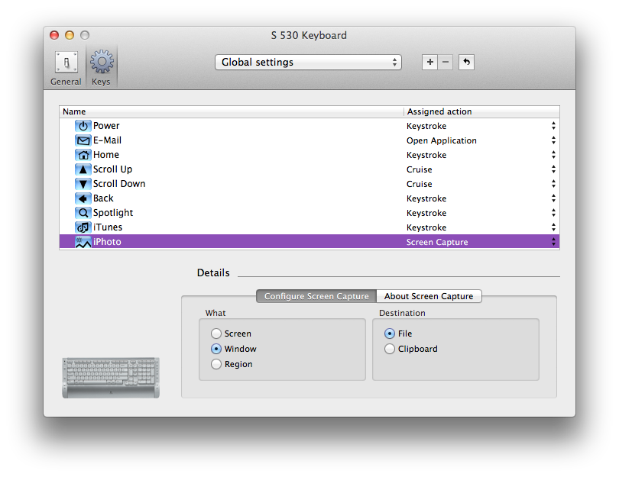Switch to About Screen Capture tab
The image size is (619, 477).
pos(429,296)
